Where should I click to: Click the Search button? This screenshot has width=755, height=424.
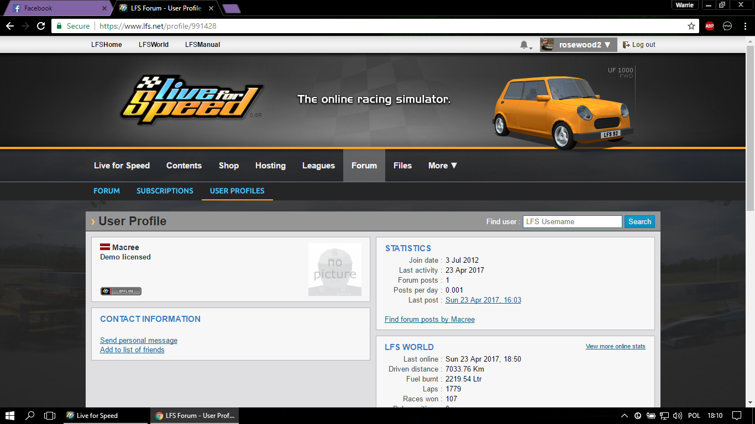tap(639, 221)
